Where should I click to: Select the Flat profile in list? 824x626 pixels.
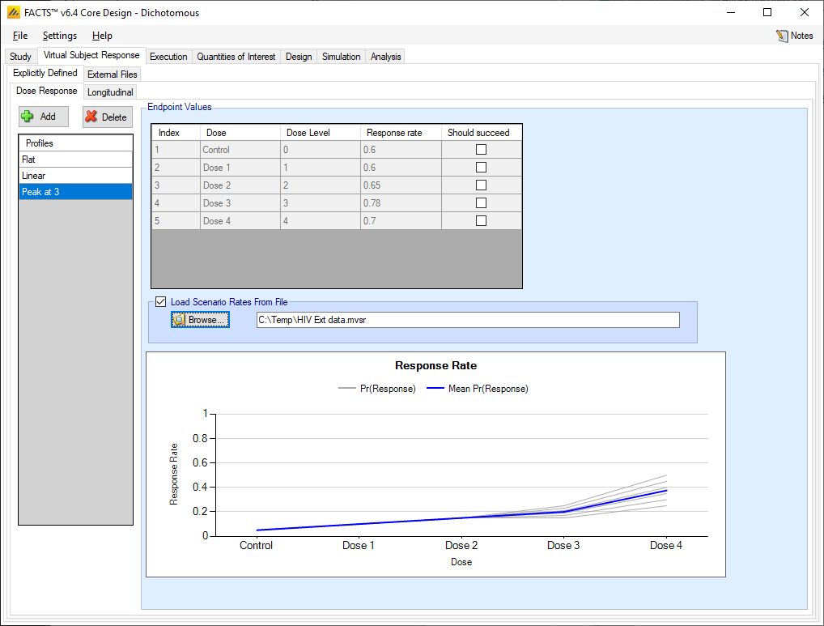tap(75, 160)
